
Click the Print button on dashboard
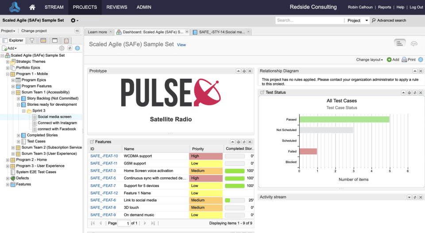(x=409, y=60)
